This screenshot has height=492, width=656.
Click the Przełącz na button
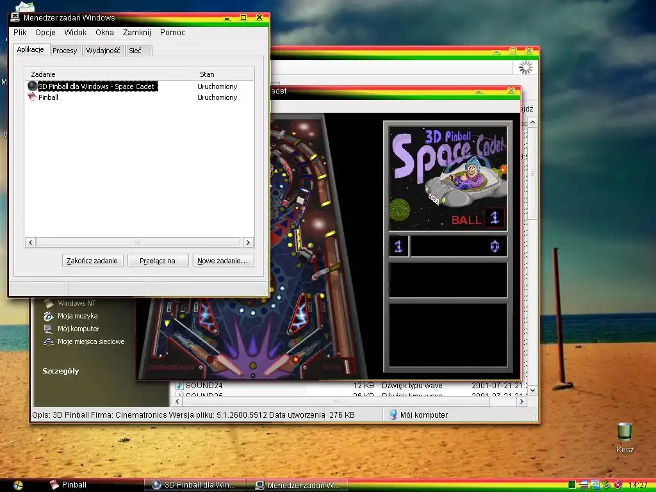(x=158, y=261)
